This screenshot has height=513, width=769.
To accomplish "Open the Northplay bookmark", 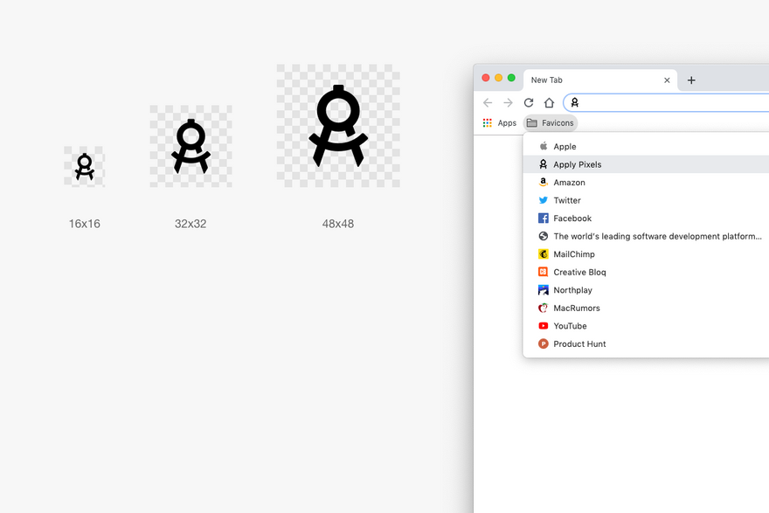I will click(x=646, y=290).
